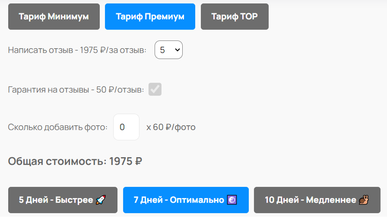The image size is (387, 217).
Task: Click the Гарантия на отзывы label text
Action: (x=76, y=90)
